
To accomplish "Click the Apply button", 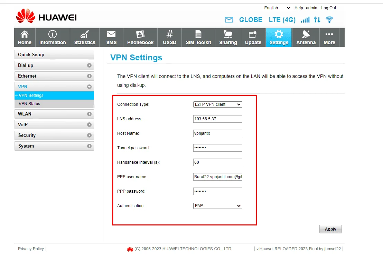I will 330,229.
